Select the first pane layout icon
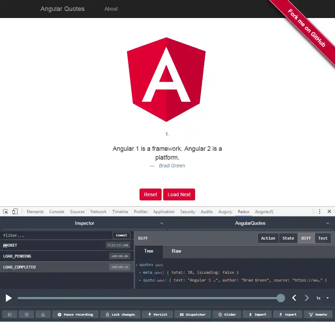Viewport: 335px width, 322px height. 10,314
